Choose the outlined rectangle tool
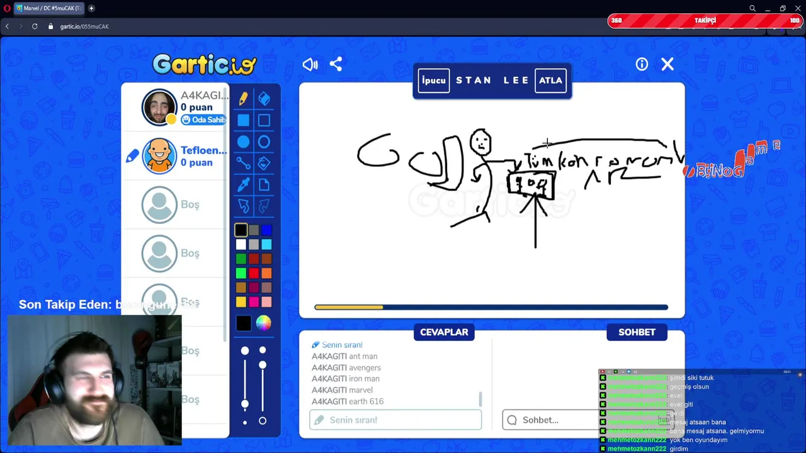806x453 pixels. [264, 120]
